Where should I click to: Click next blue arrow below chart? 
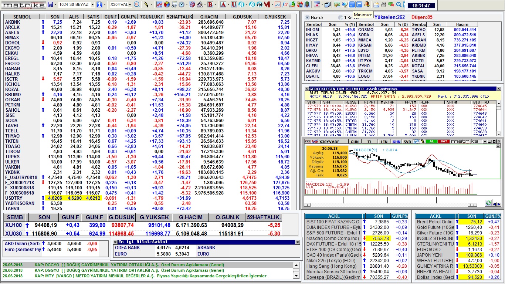tap(499, 204)
